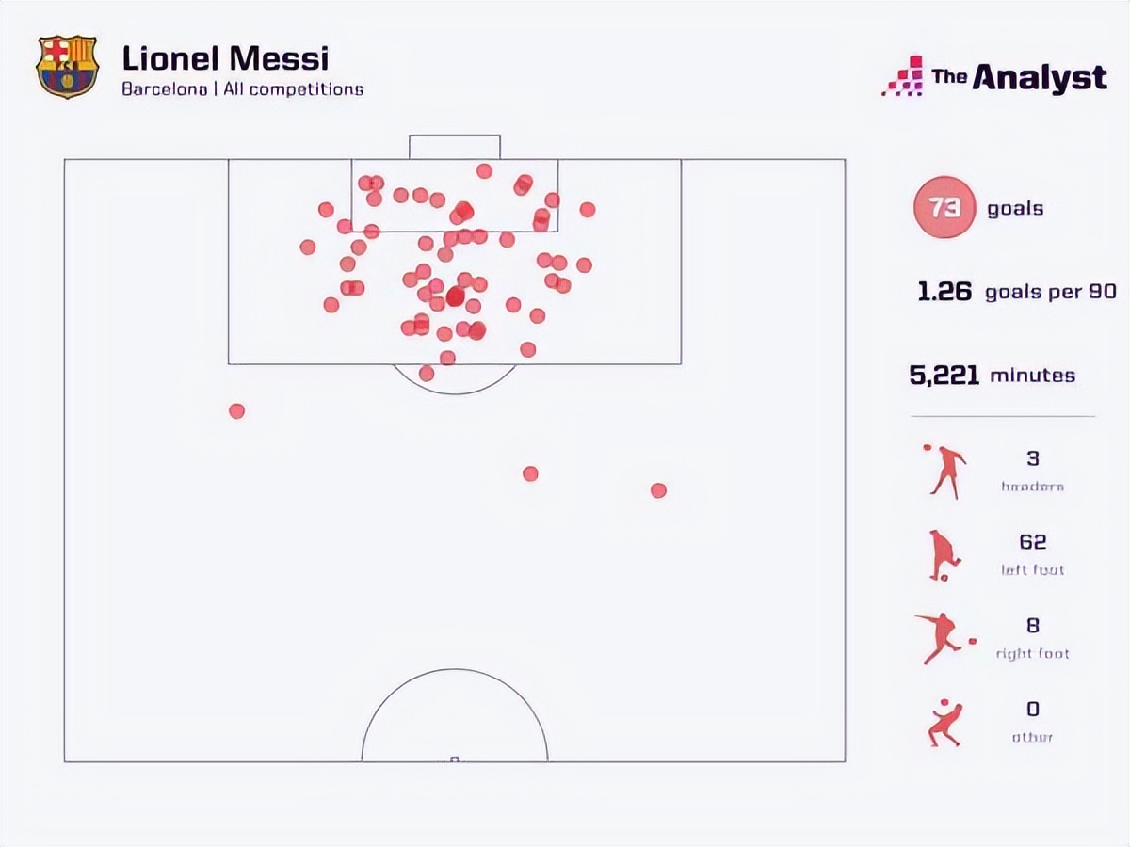
Task: Click the 1.26 goals per 90 stat
Action: click(1017, 291)
